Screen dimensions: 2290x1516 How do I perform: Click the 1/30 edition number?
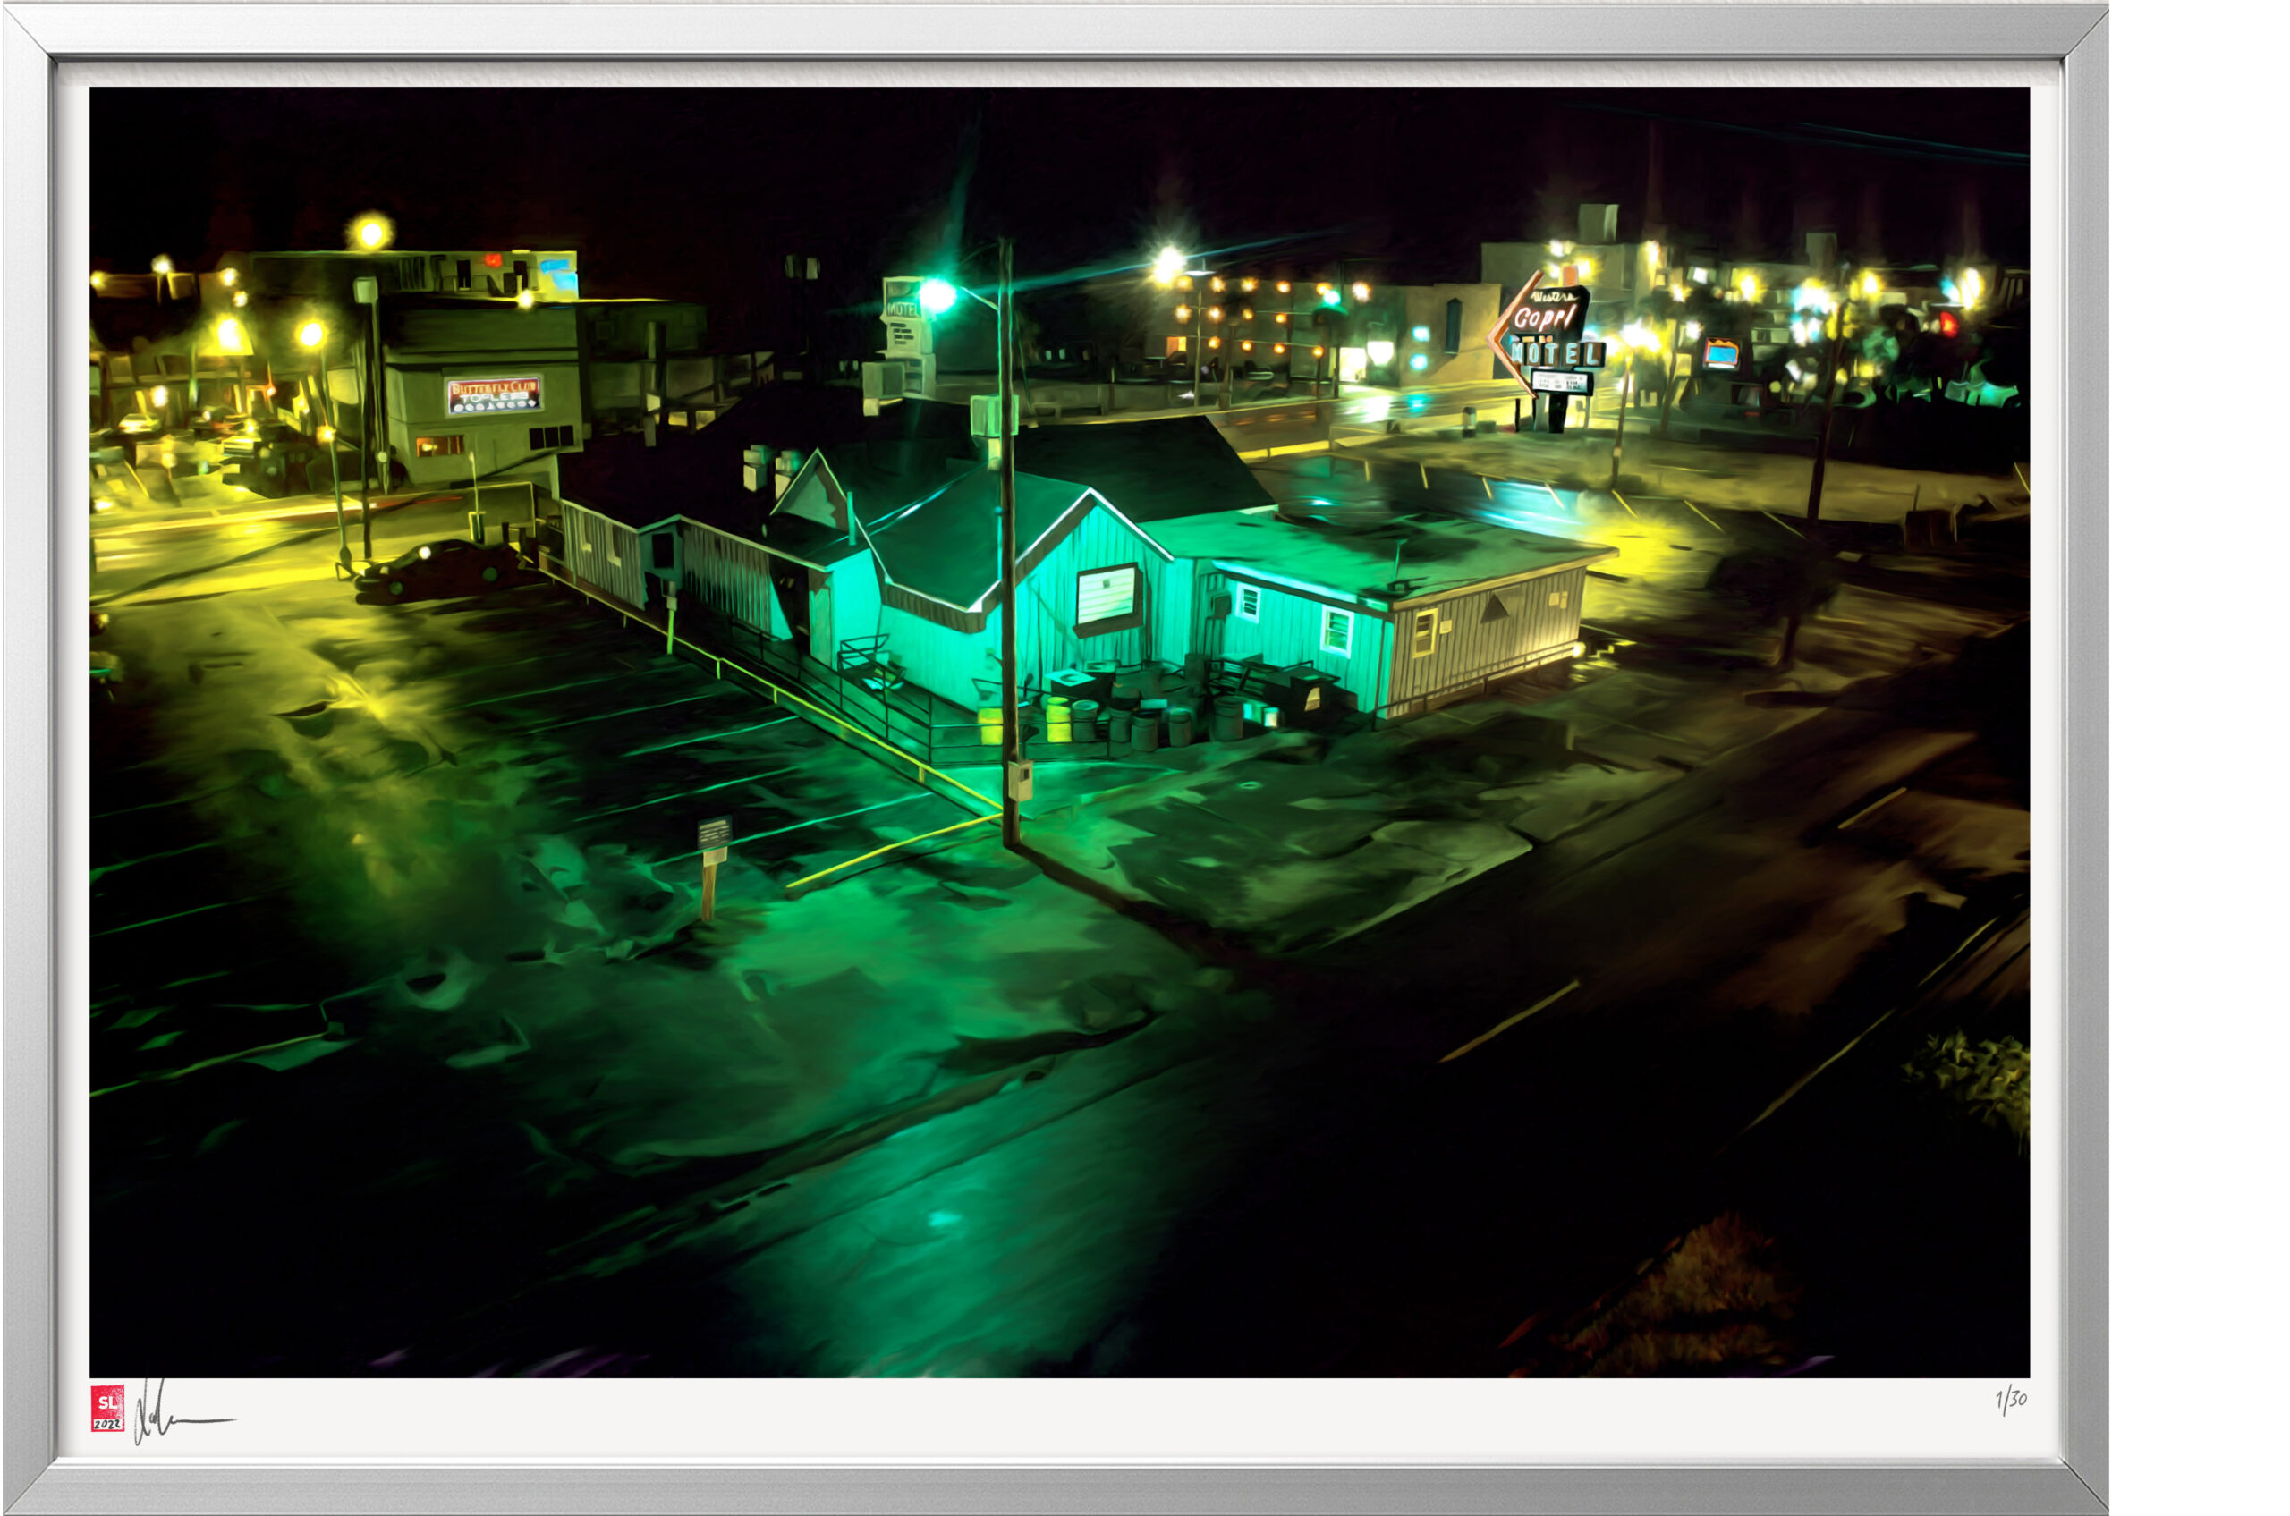pos(2011,1399)
